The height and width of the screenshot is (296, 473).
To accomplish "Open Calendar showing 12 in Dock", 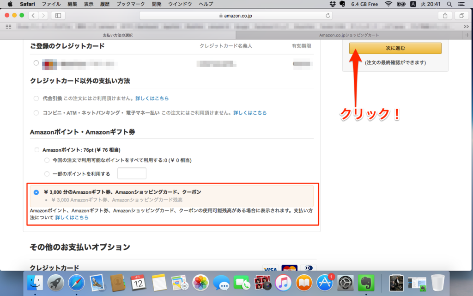I will pos(138,283).
